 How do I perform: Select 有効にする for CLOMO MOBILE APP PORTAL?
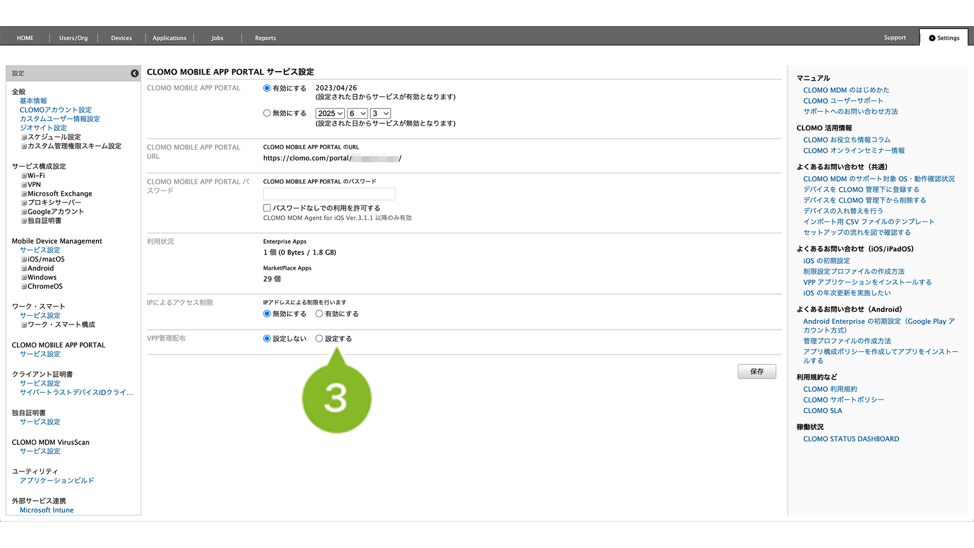pyautogui.click(x=267, y=88)
